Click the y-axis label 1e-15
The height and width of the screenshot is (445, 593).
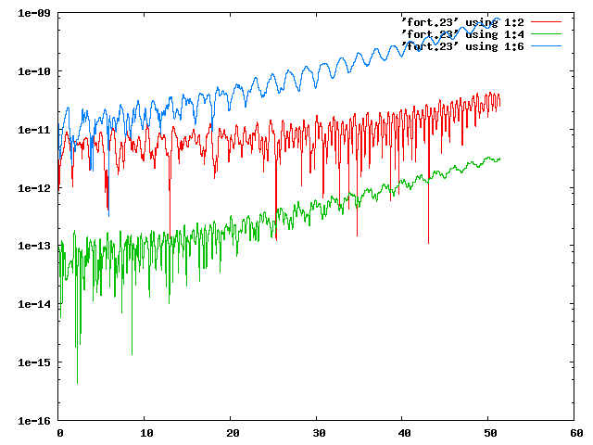34,362
